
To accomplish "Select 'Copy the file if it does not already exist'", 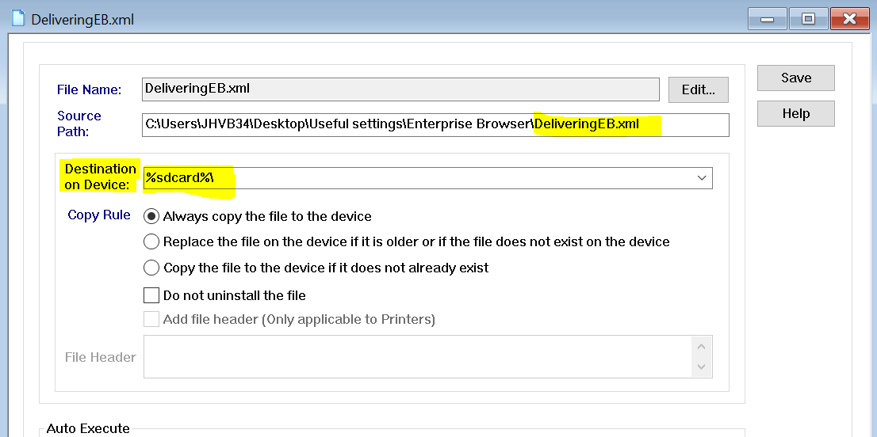I will [x=151, y=268].
